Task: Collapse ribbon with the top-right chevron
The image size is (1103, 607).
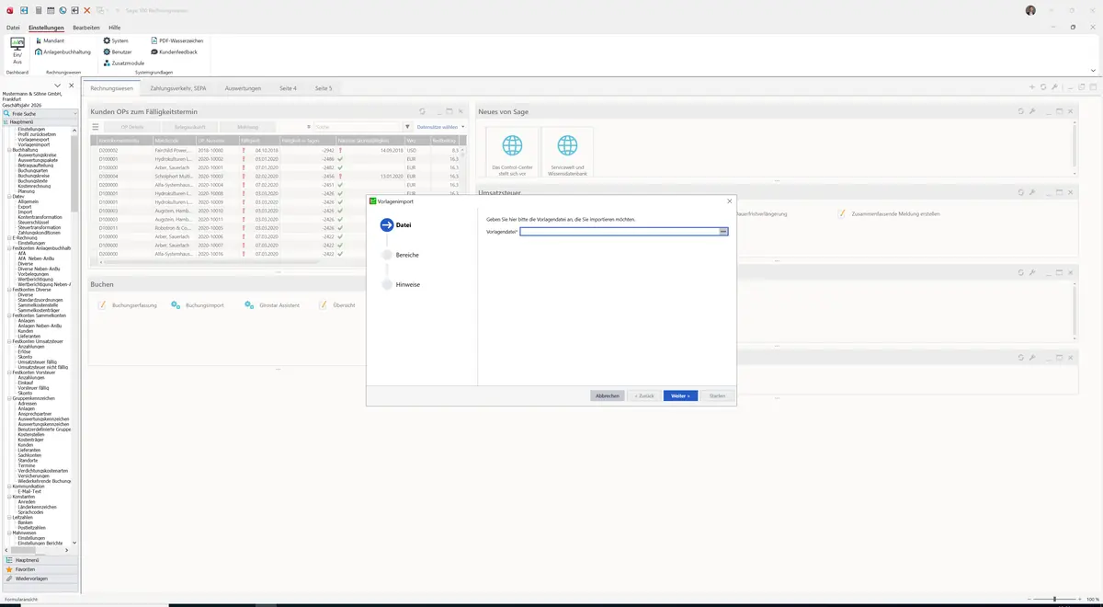Action: (1092, 71)
